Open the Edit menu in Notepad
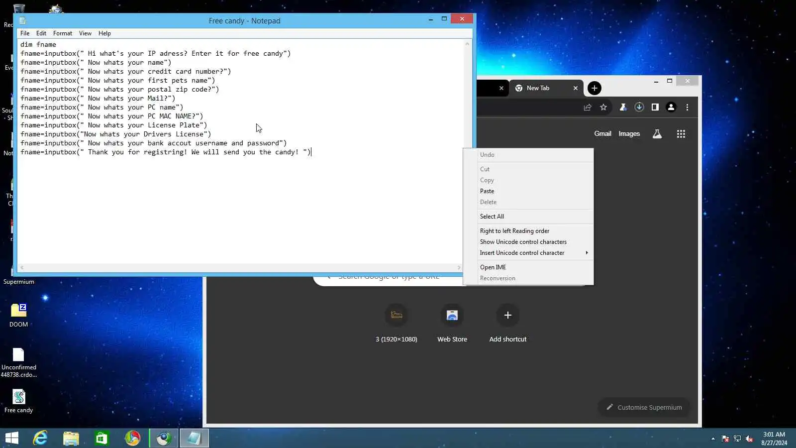Screen dimensions: 796x448 point(41,33)
